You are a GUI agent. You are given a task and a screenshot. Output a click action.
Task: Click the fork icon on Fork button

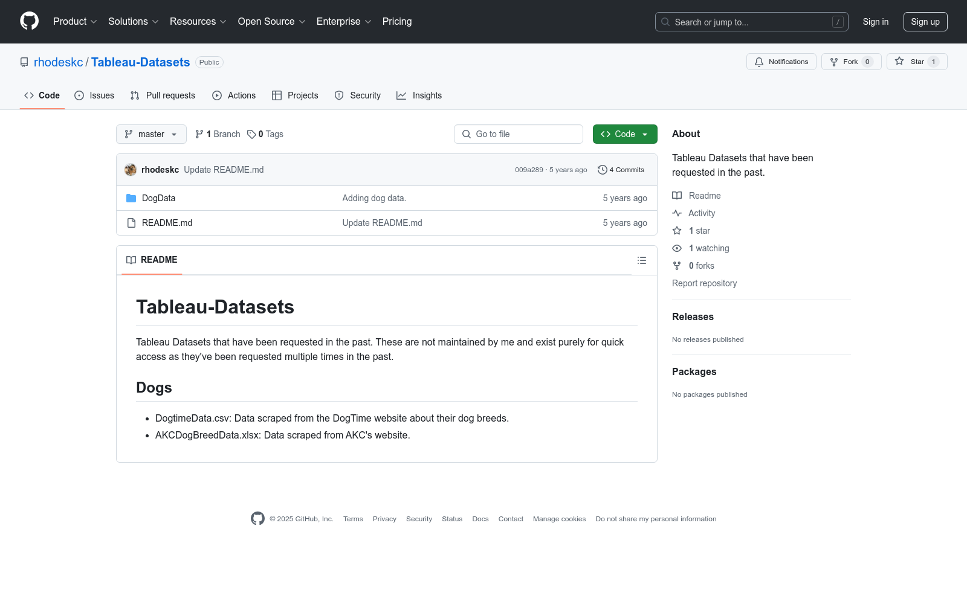[834, 62]
